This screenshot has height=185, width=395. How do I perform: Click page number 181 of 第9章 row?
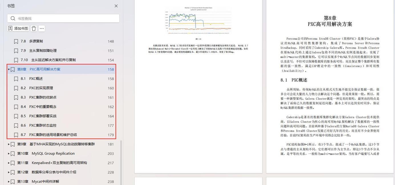(x=111, y=144)
